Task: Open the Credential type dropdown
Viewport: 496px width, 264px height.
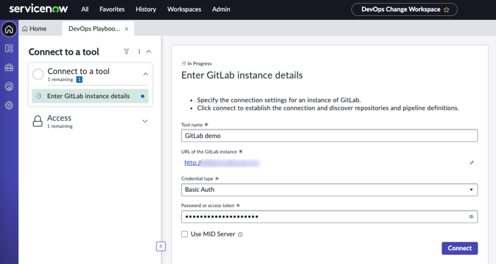Action: click(x=329, y=190)
